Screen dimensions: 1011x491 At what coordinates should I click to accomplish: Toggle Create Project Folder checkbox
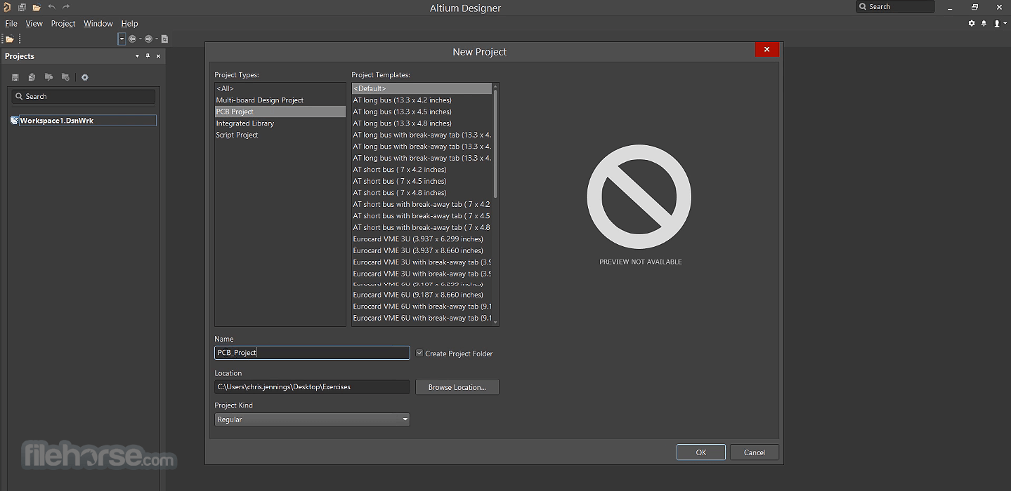419,354
